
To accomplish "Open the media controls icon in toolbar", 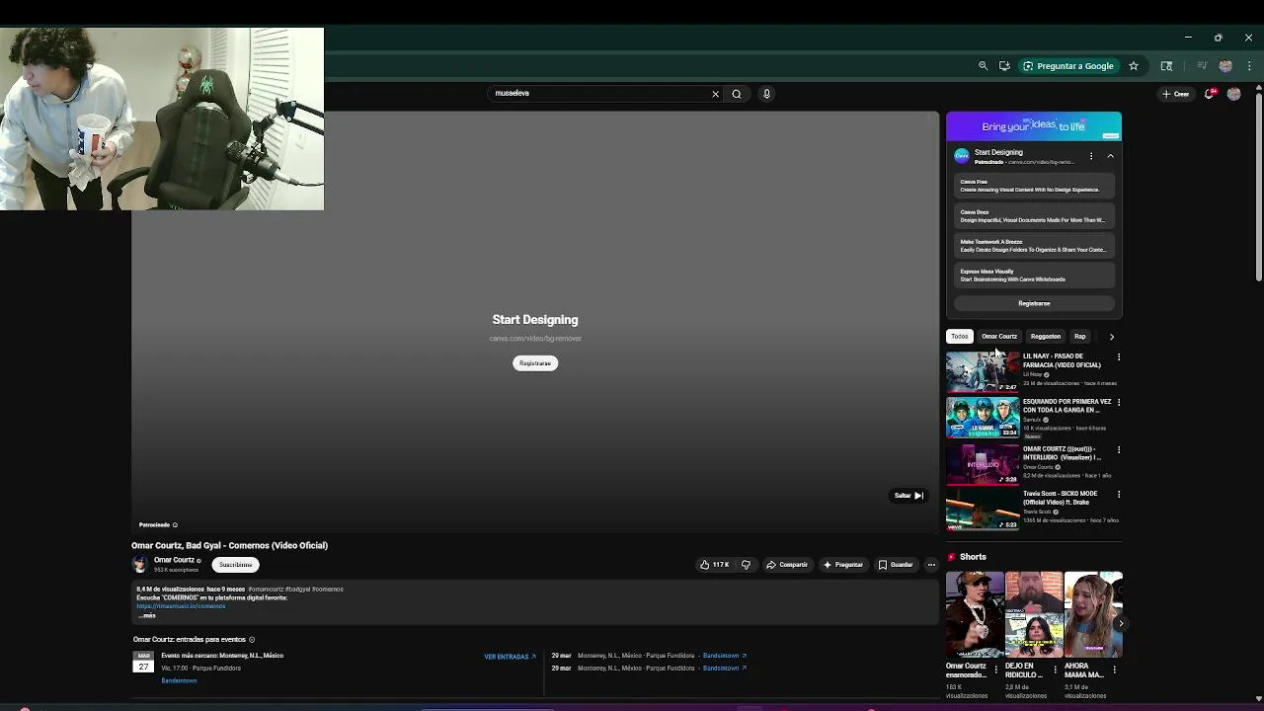I will [1202, 66].
